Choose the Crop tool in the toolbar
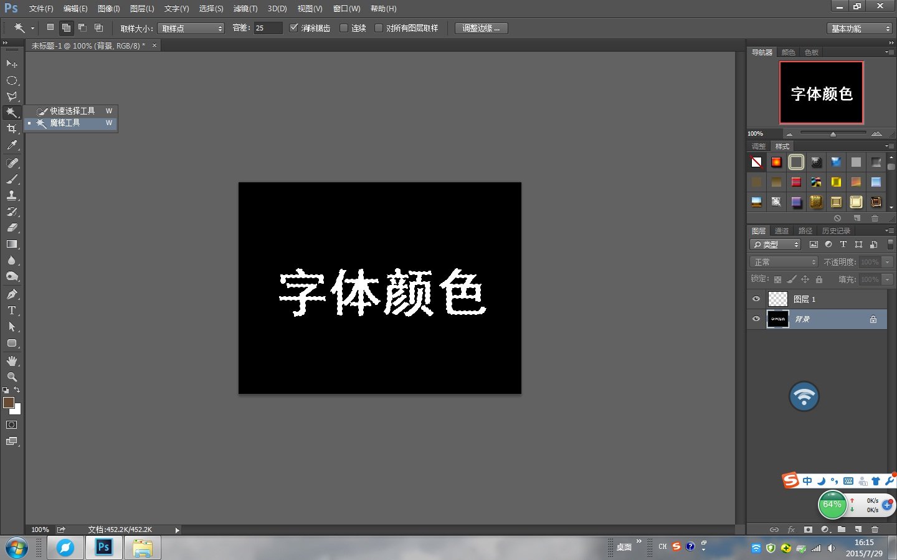This screenshot has width=897, height=560. coord(12,129)
